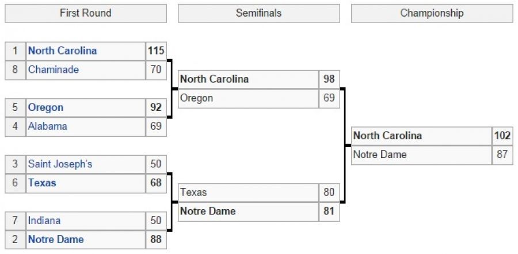Image resolution: width=518 pixels, height=254 pixels.
Task: Click Notre Dame in the Semifinals
Action: (208, 211)
